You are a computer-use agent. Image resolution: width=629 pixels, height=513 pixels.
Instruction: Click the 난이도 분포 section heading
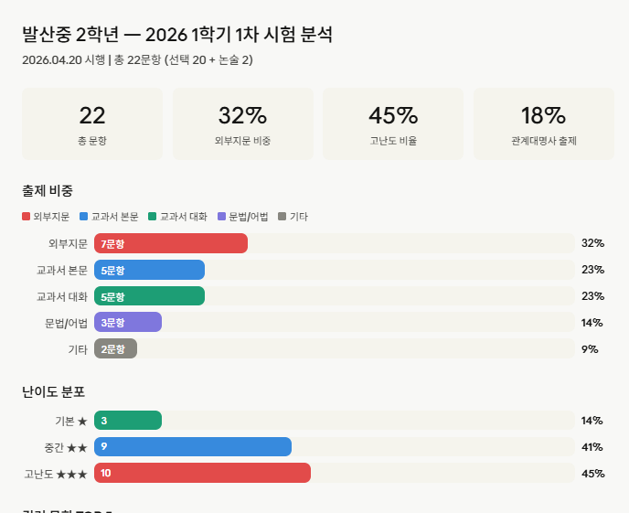point(53,391)
